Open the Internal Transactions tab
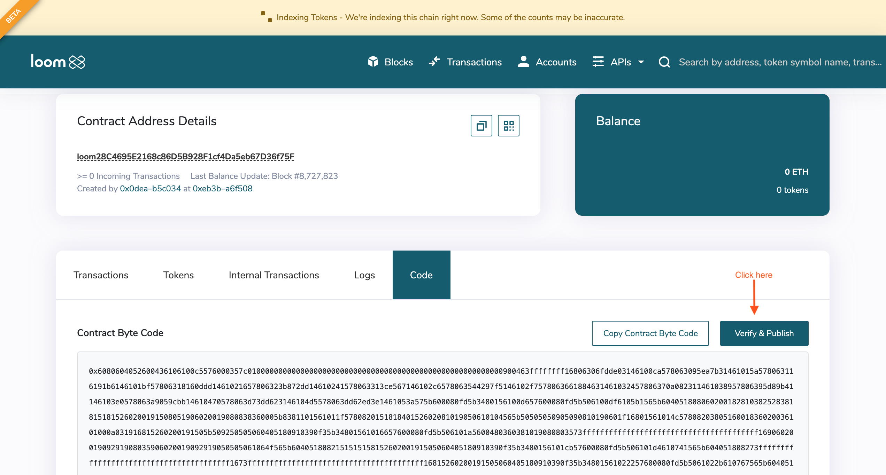This screenshot has width=886, height=475. click(274, 275)
